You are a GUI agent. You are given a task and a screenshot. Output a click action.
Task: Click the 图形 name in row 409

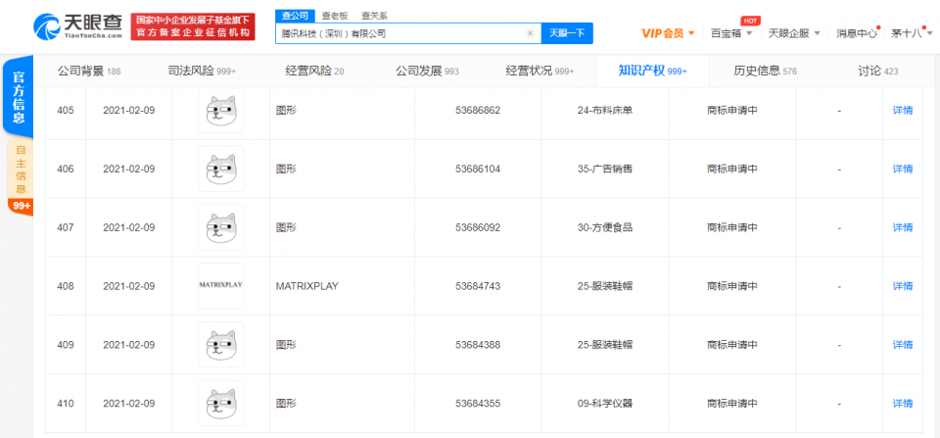[x=286, y=344]
